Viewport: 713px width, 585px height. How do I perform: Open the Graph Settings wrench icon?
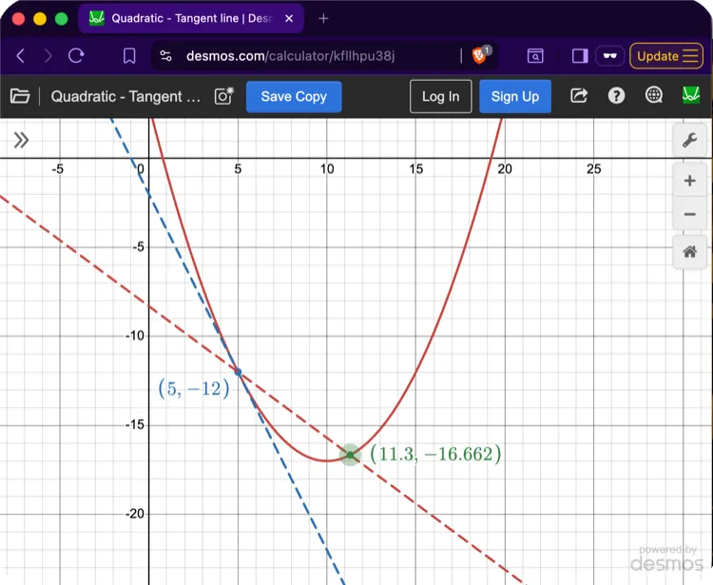coord(689,140)
